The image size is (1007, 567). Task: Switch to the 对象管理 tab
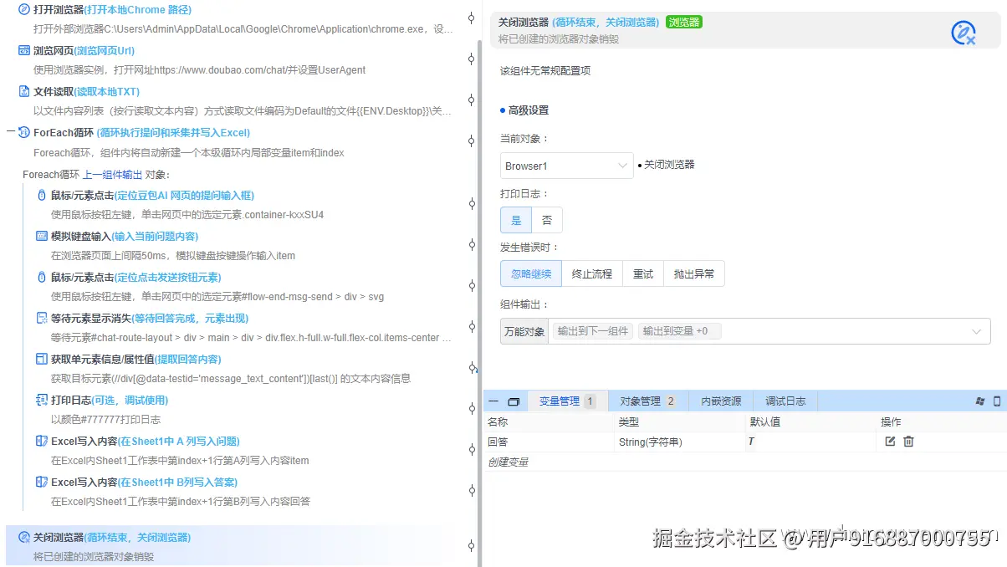click(x=648, y=401)
